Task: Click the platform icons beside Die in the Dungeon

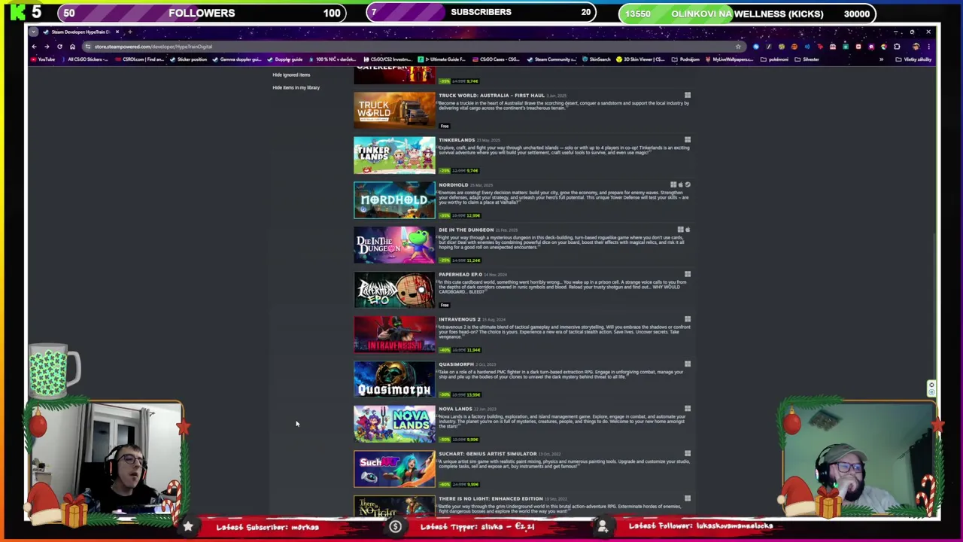Action: coord(684,230)
